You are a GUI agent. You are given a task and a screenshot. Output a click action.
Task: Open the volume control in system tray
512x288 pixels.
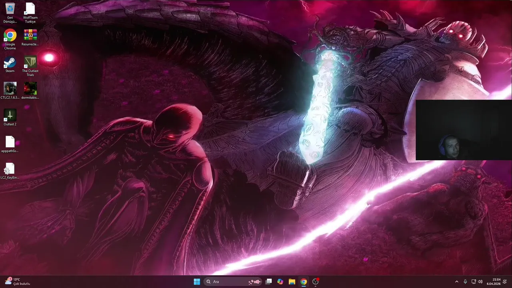480,282
